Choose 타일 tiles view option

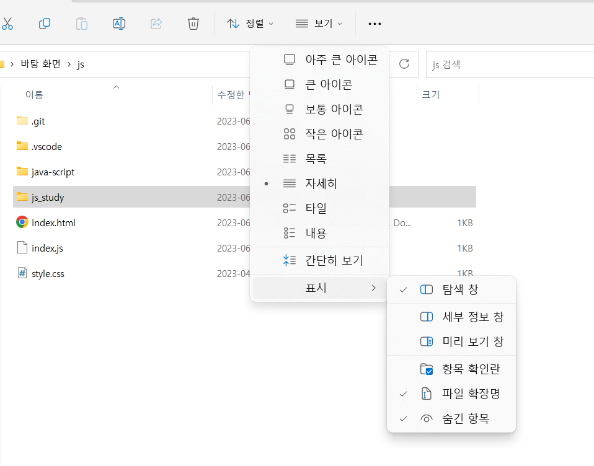320,208
